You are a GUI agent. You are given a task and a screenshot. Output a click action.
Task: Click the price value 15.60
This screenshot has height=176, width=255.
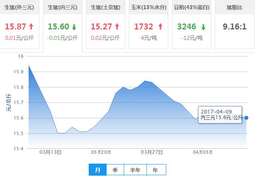(58, 27)
